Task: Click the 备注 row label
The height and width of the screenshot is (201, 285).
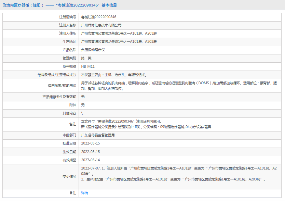Action: coord(73,124)
